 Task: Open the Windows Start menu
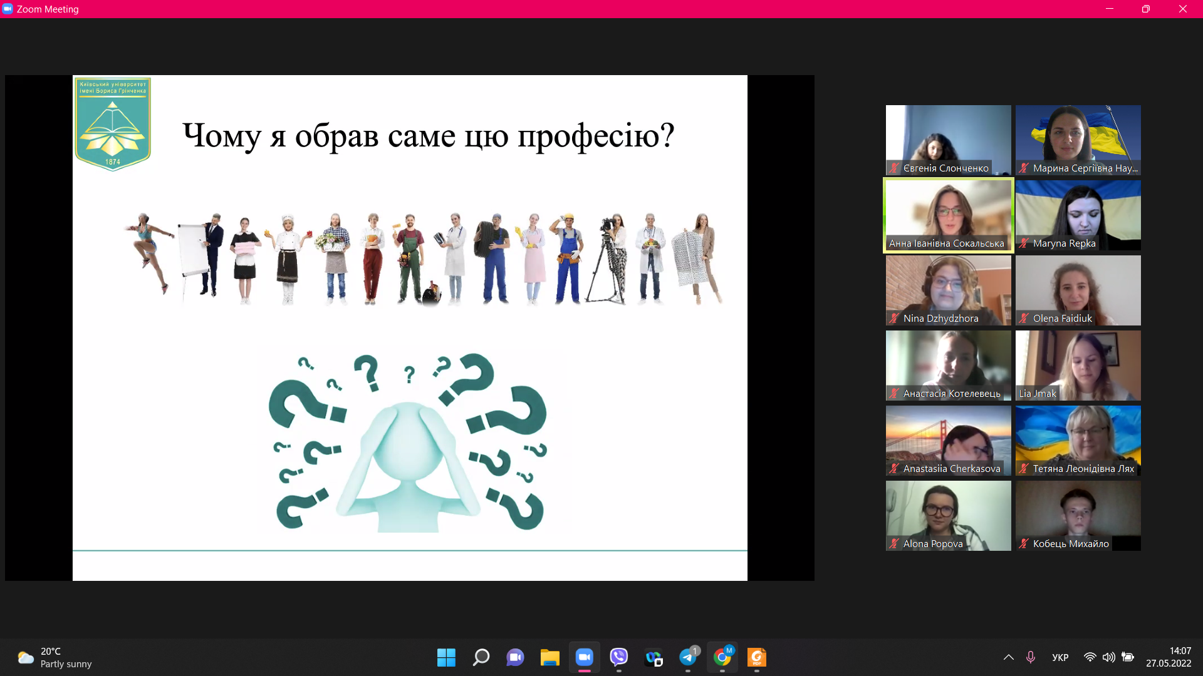[446, 657]
